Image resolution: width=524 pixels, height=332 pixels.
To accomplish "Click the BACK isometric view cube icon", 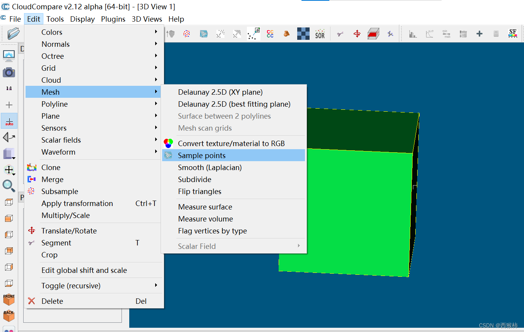I will click(x=9, y=316).
